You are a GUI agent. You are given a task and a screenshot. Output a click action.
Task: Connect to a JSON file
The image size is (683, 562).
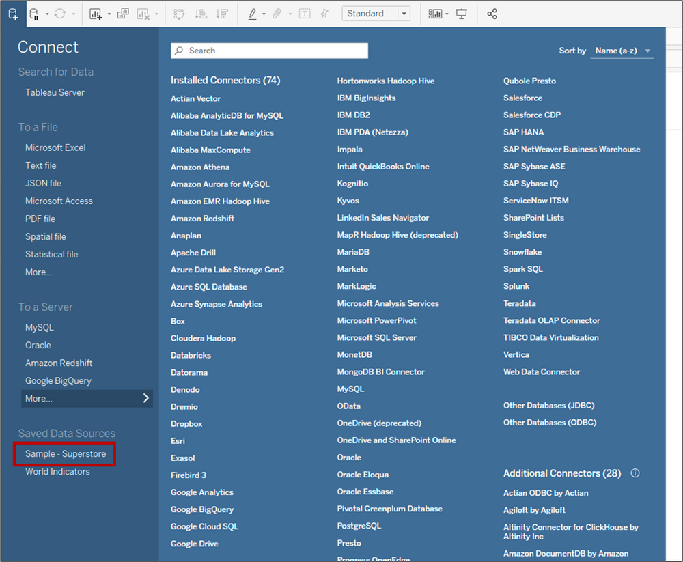[x=43, y=184]
